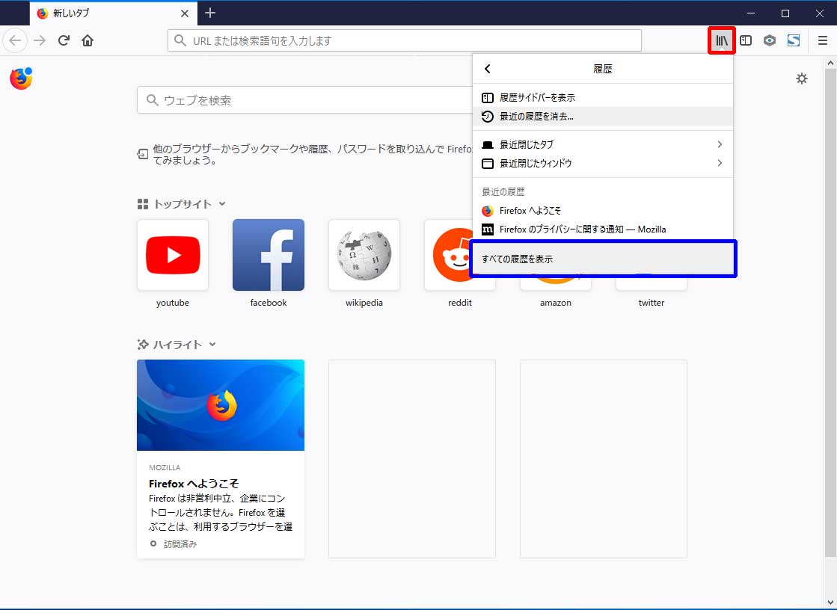Click the forward navigation arrow
The height and width of the screenshot is (610, 837).
pyautogui.click(x=40, y=40)
